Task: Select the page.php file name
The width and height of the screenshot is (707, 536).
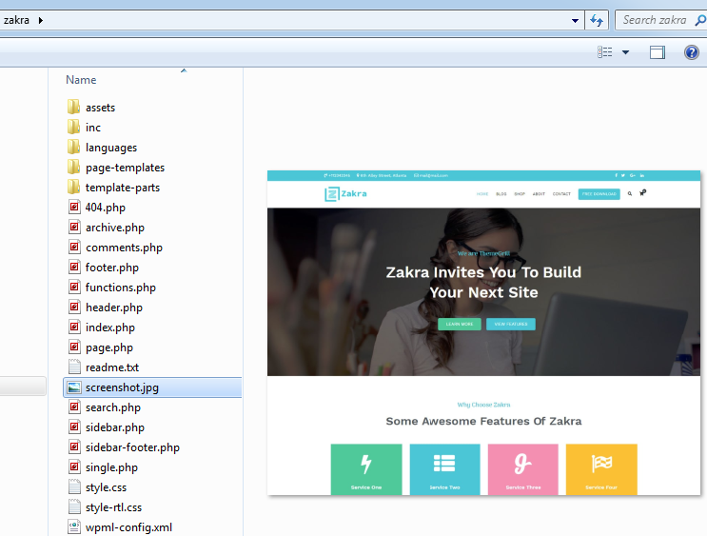Action: point(109,347)
